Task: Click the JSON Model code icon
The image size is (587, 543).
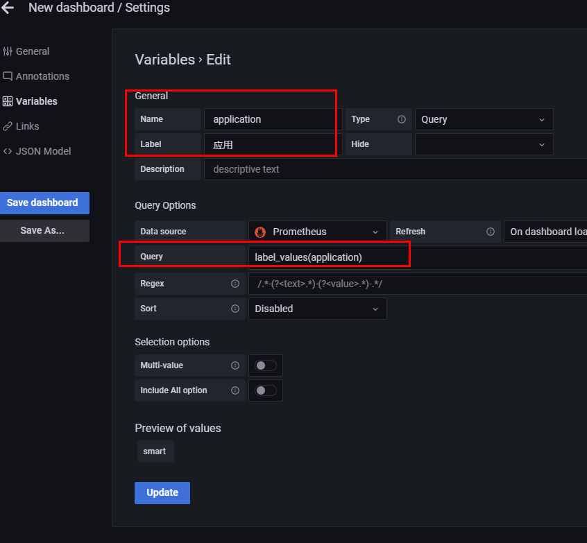Action: pyautogui.click(x=8, y=151)
